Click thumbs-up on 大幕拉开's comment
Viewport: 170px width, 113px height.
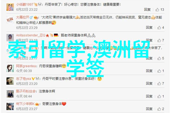tap(159, 28)
